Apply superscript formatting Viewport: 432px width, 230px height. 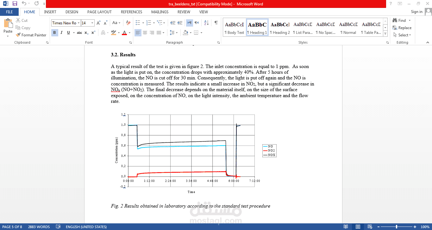93,33
